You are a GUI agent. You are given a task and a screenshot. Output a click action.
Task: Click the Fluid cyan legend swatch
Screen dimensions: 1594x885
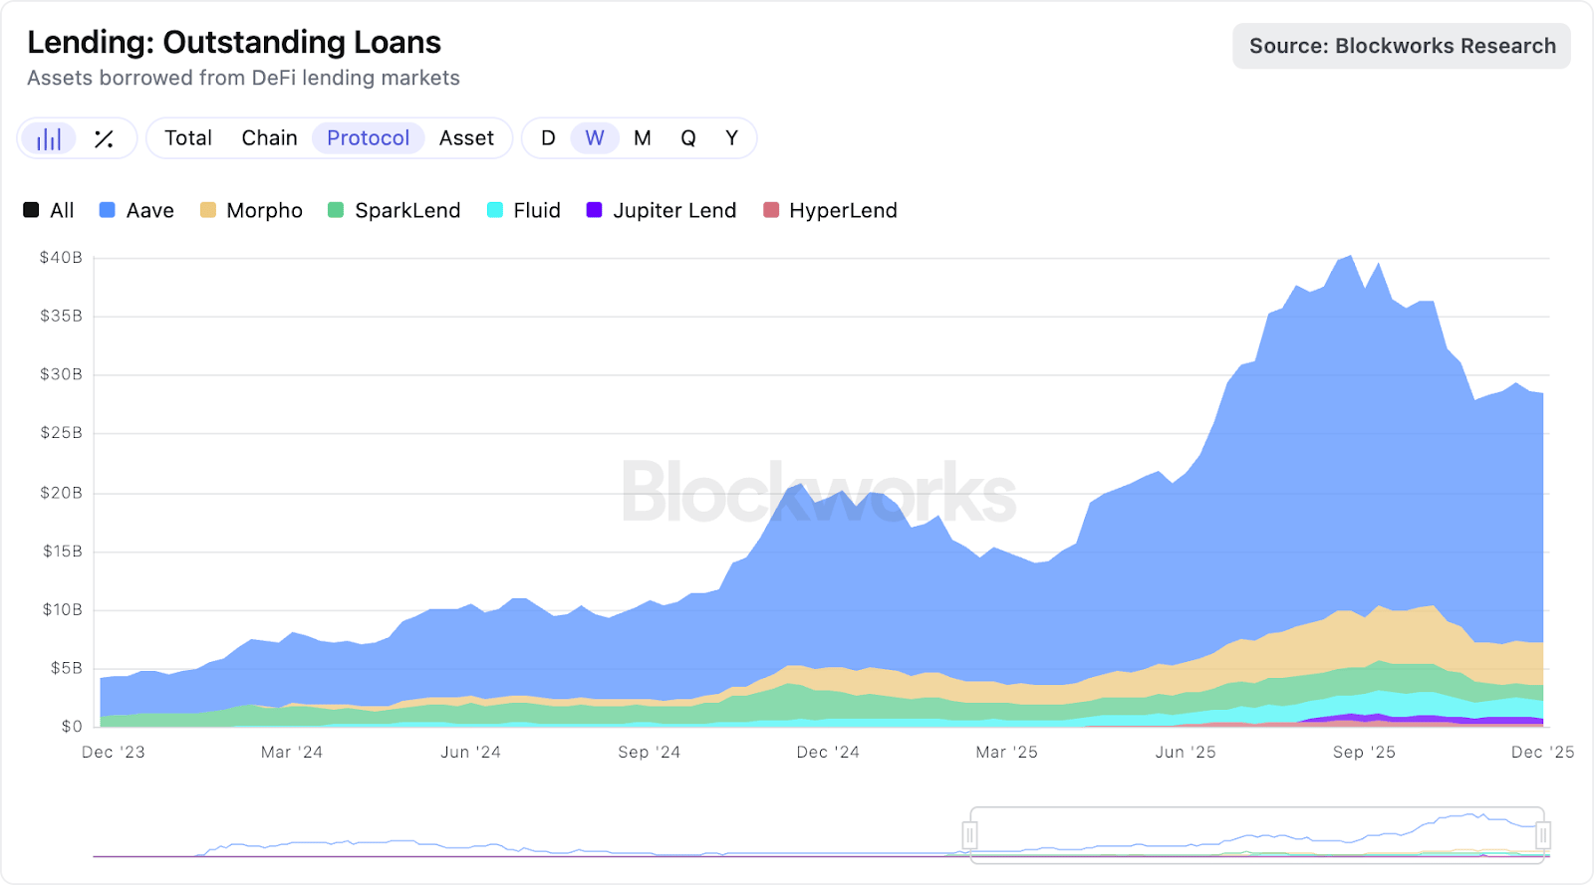point(495,210)
